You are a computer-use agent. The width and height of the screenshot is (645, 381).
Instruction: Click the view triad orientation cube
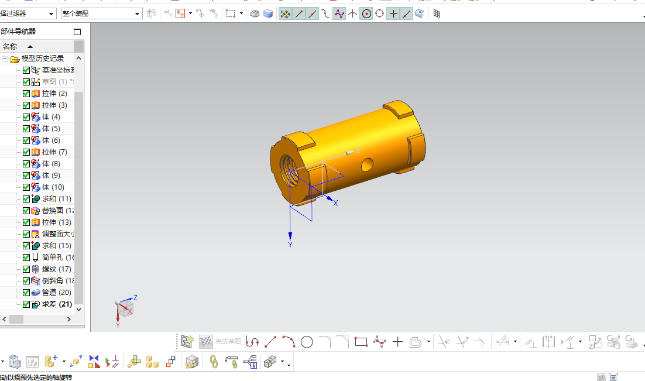(x=125, y=308)
